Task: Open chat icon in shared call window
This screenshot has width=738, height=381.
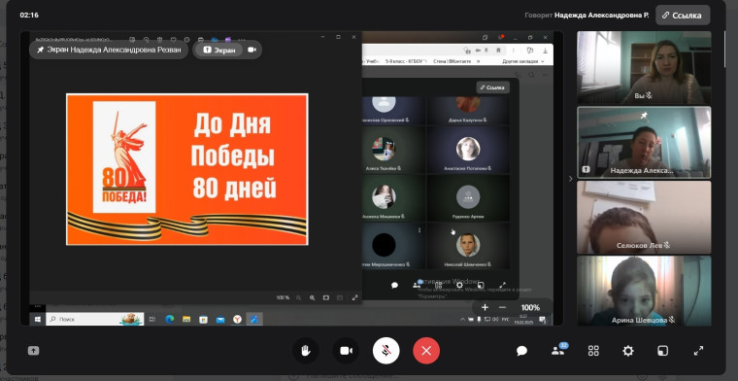Action: [x=394, y=285]
